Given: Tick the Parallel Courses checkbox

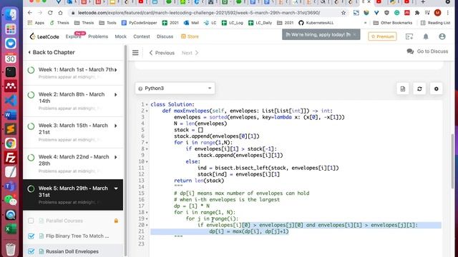Looking at the screenshot, I should (31, 221).
